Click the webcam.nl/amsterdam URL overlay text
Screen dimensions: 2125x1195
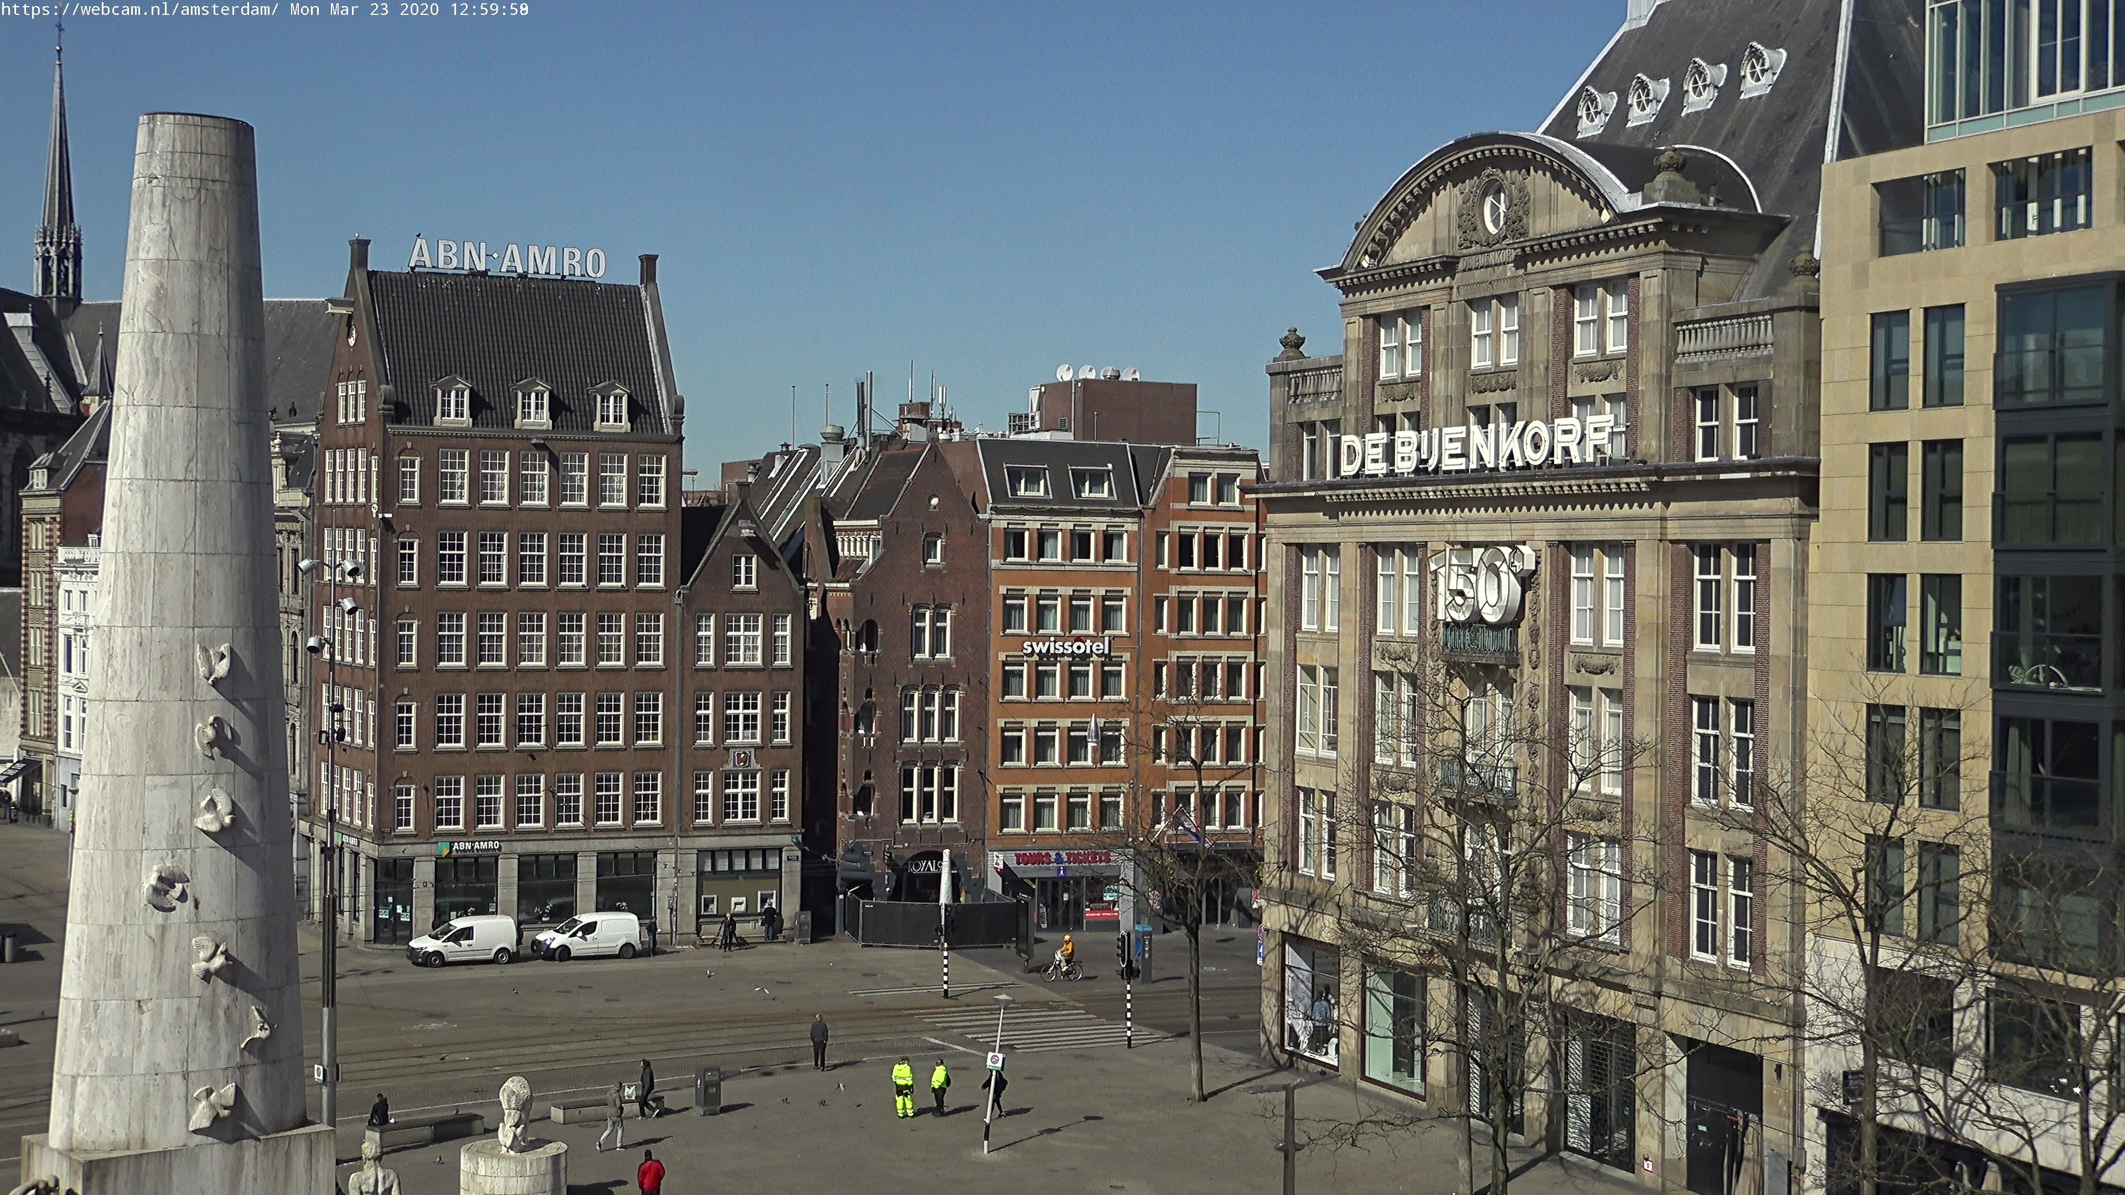coord(139,10)
